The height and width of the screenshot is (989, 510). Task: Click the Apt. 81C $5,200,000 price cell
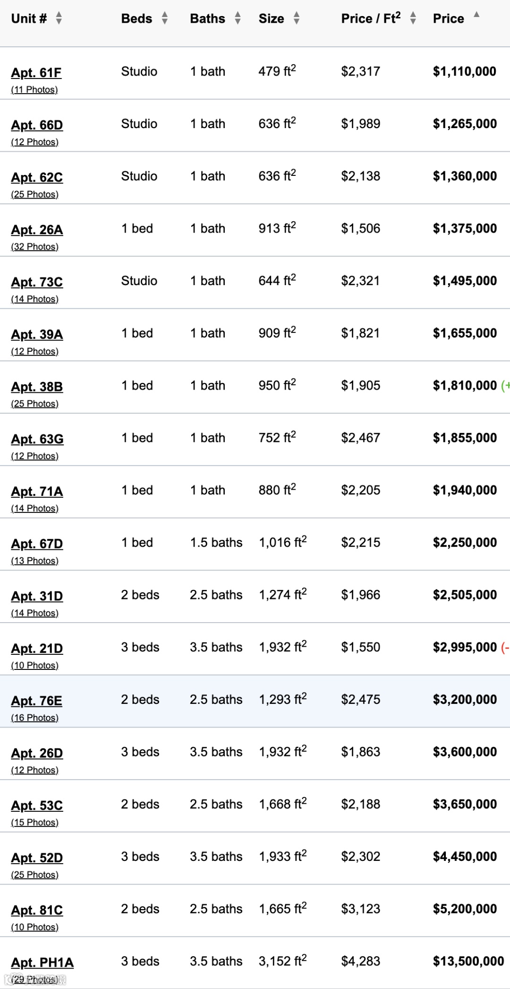pyautogui.click(x=465, y=909)
